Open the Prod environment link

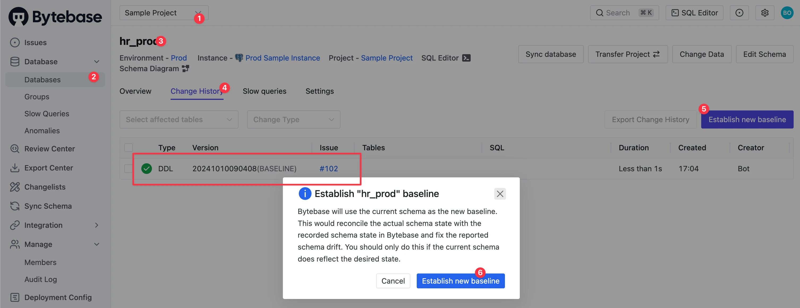tap(179, 58)
